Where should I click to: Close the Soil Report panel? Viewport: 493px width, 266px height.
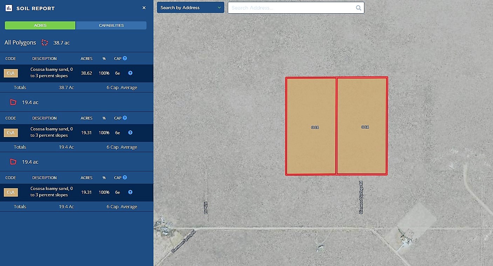point(144,8)
